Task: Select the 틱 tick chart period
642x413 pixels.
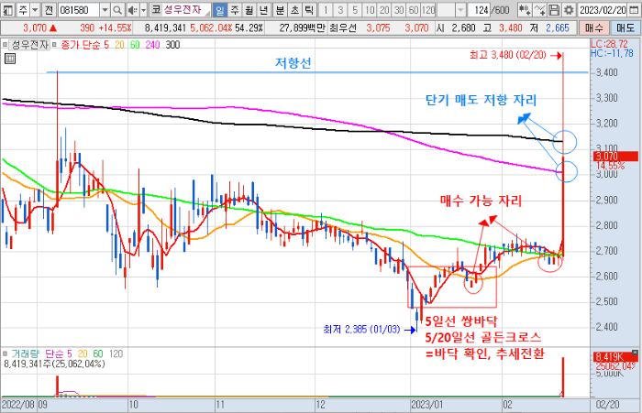Action: pyautogui.click(x=309, y=10)
